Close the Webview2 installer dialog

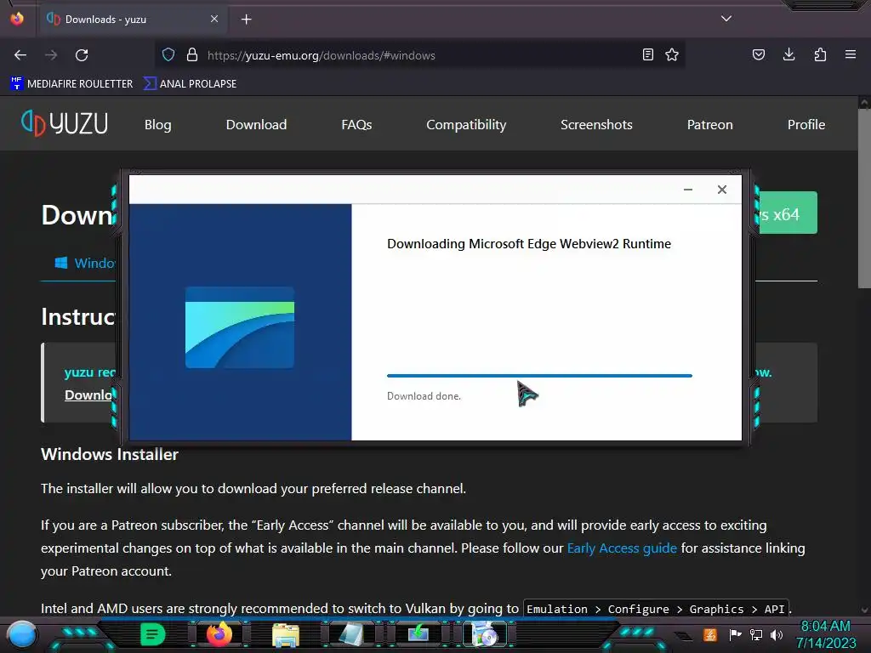[721, 190]
